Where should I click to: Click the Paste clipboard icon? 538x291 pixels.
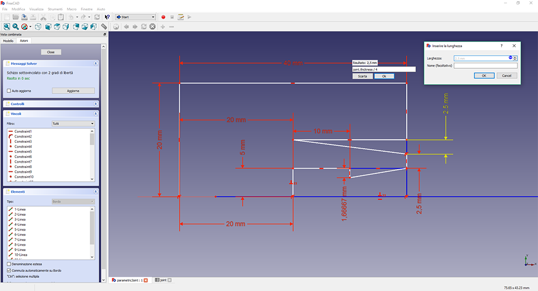pos(61,17)
